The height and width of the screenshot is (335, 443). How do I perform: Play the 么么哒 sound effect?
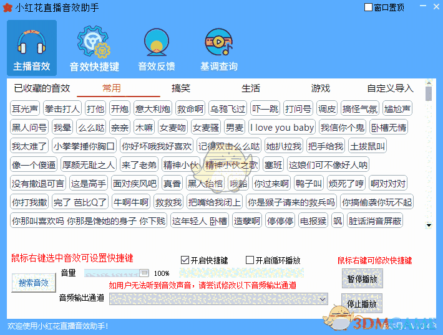point(91,128)
